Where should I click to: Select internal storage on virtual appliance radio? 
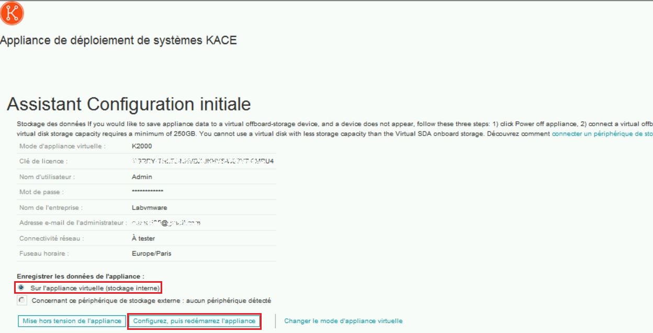[x=21, y=287]
